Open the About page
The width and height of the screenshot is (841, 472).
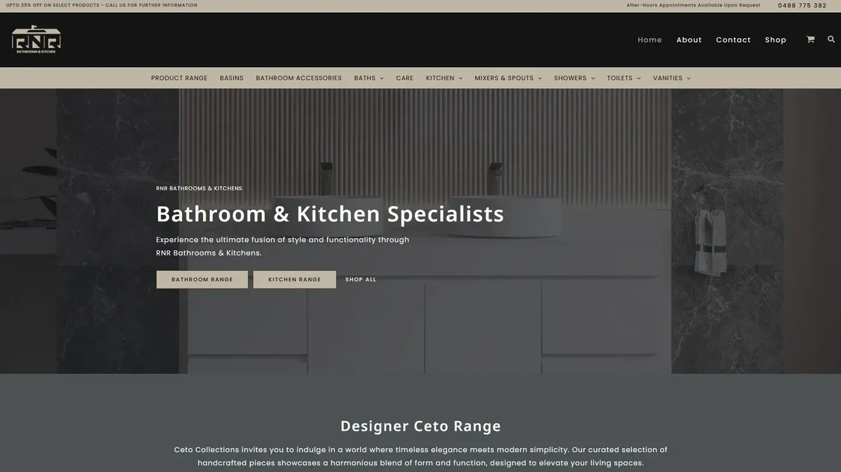pyautogui.click(x=689, y=40)
